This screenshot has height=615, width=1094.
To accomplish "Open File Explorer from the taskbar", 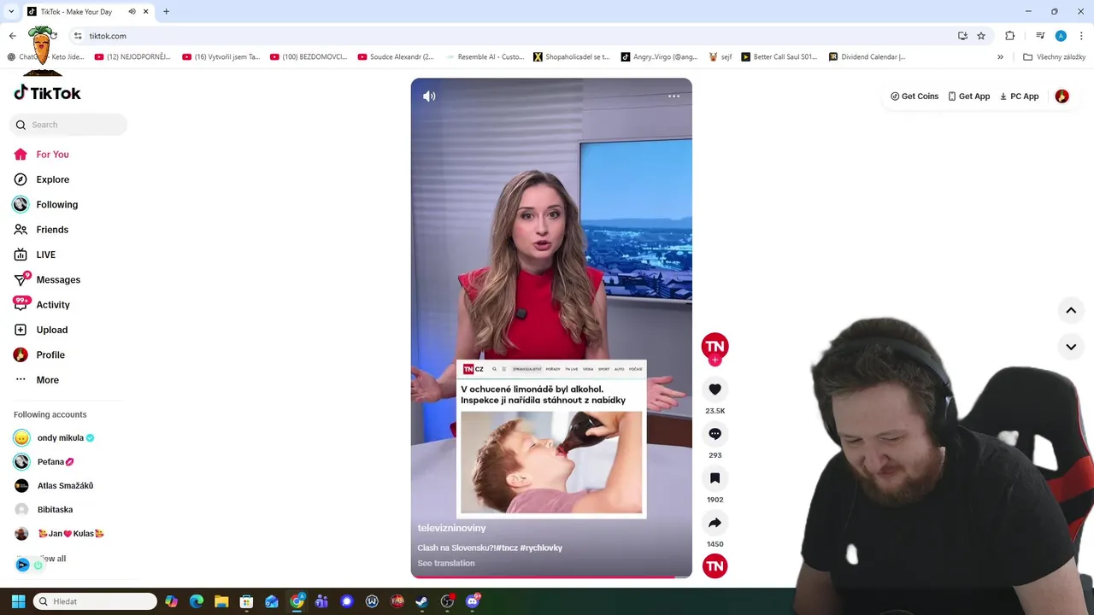I will tap(221, 601).
